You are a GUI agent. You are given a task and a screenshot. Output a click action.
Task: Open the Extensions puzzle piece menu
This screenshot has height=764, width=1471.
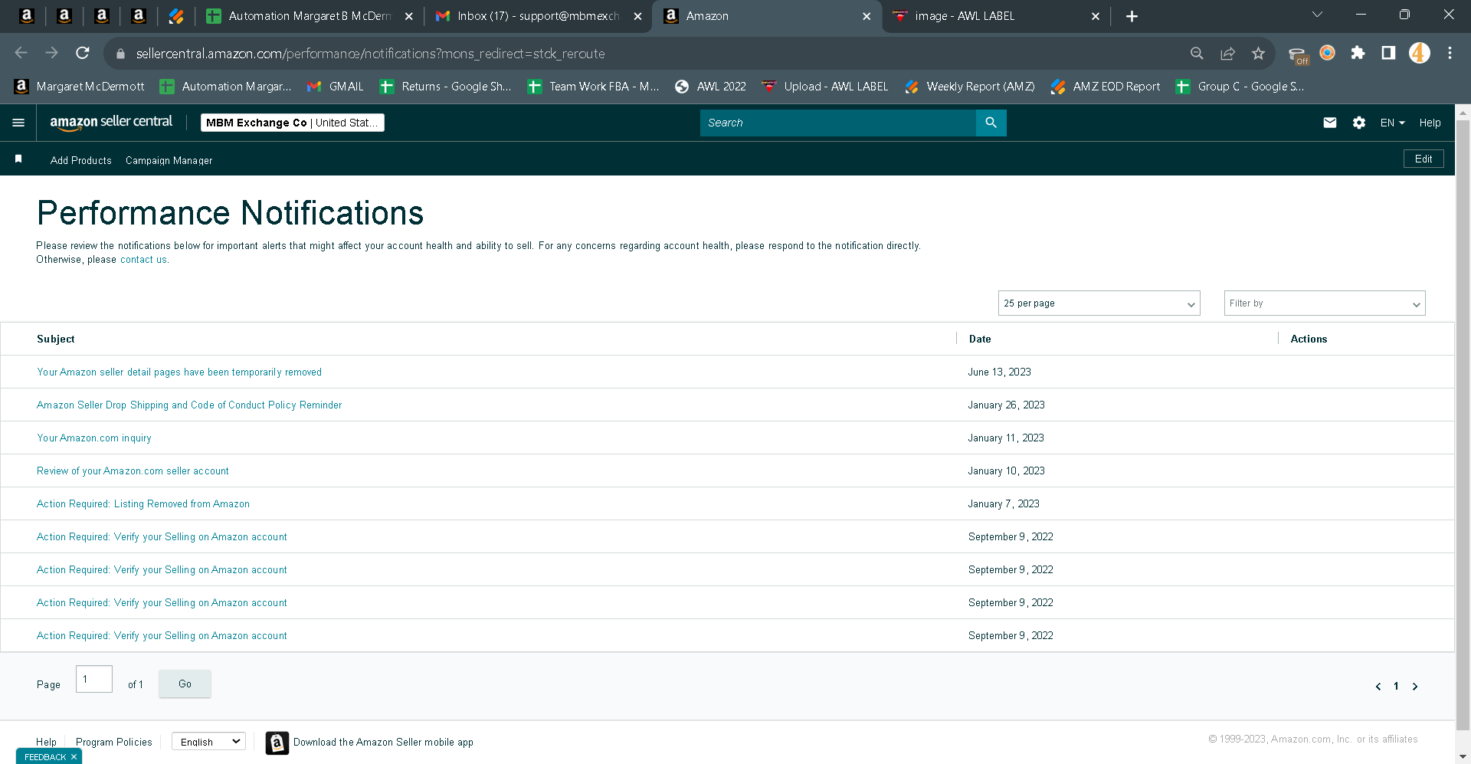(1358, 53)
